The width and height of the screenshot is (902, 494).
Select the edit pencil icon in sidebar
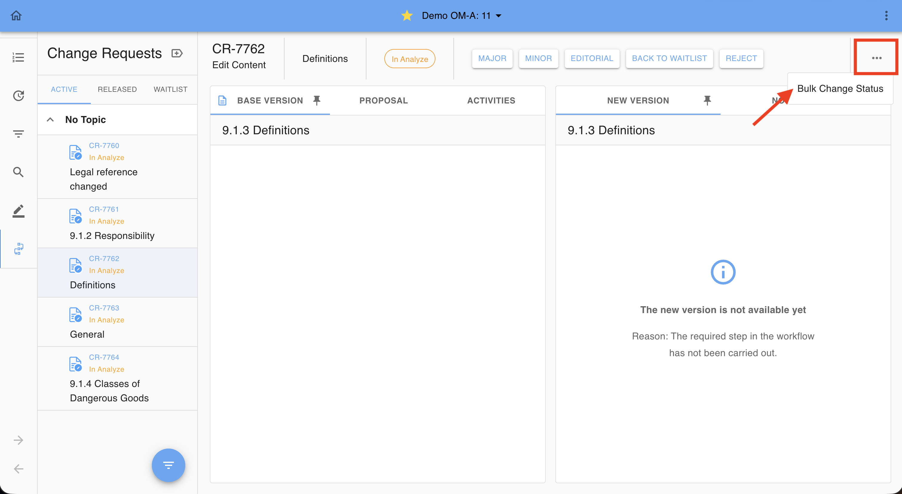pos(18,211)
